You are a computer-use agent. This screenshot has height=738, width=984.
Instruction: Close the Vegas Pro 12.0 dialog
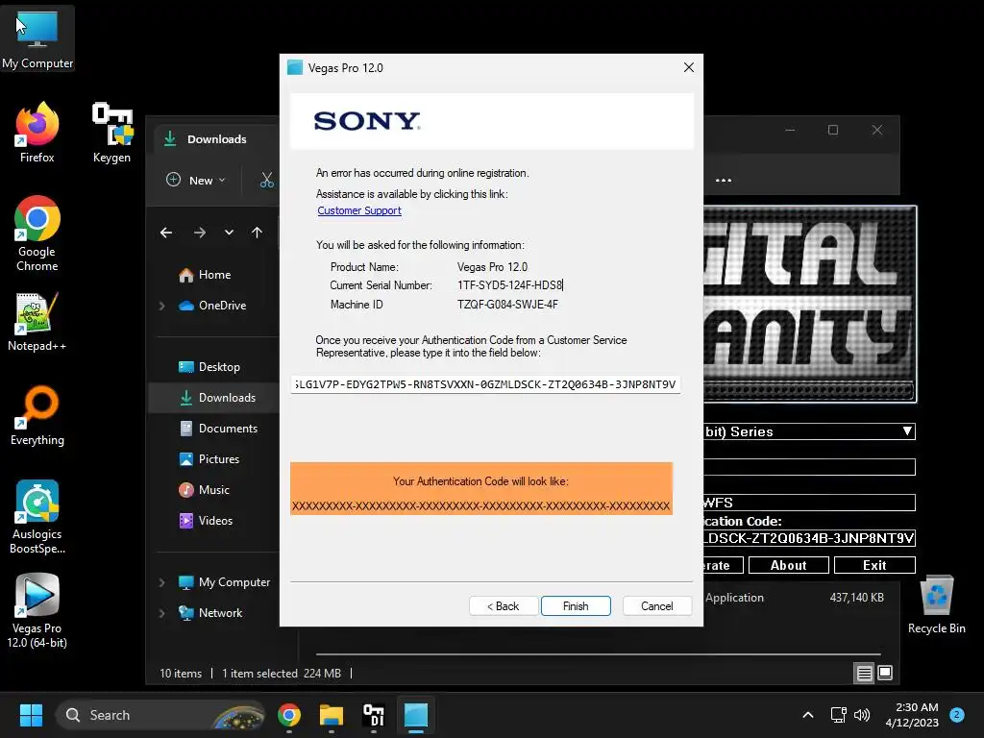[x=688, y=67]
